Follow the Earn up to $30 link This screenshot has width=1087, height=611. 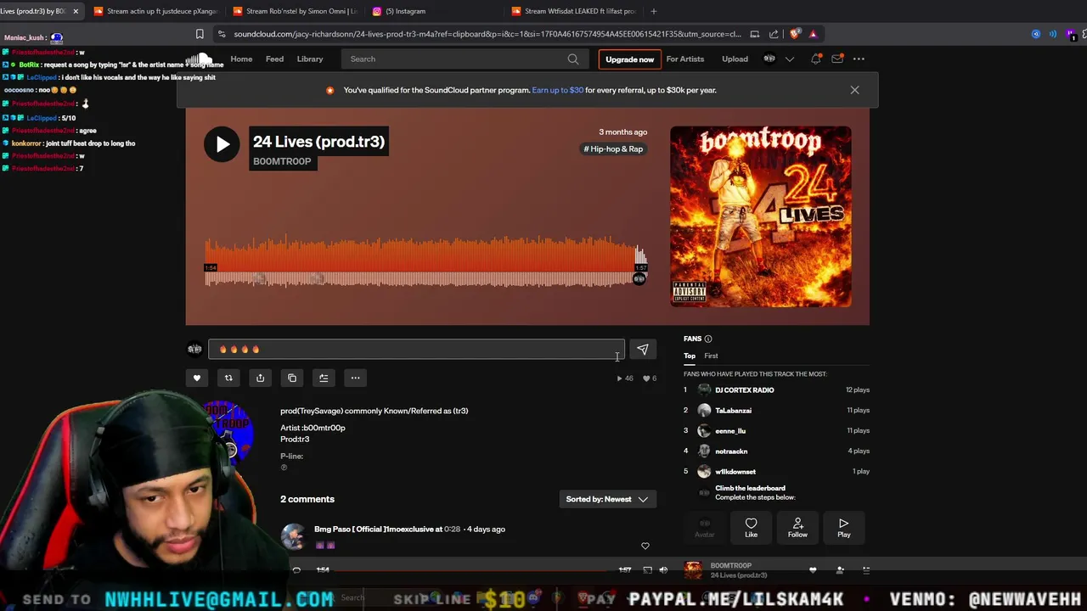coord(557,90)
